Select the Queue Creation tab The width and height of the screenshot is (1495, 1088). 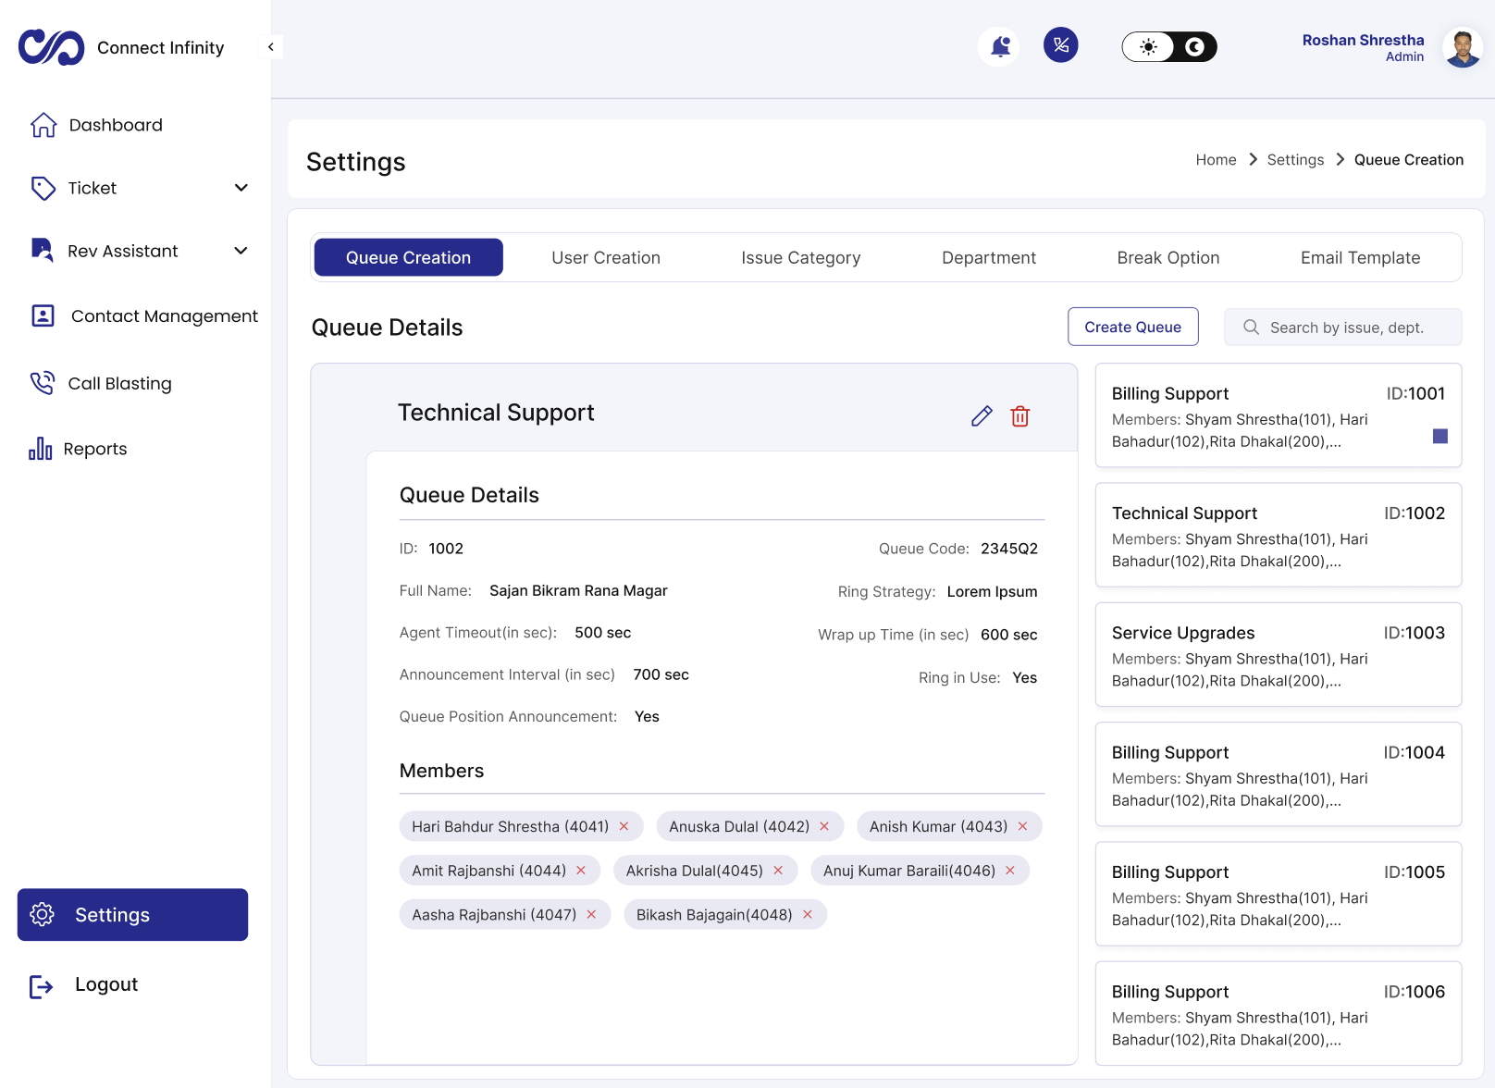tap(409, 257)
